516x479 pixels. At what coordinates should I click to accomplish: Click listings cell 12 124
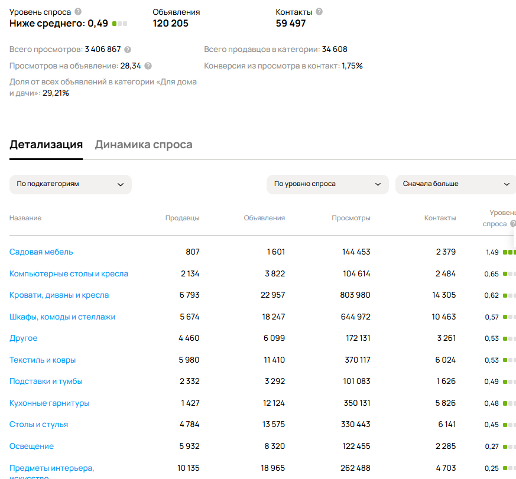274,403
